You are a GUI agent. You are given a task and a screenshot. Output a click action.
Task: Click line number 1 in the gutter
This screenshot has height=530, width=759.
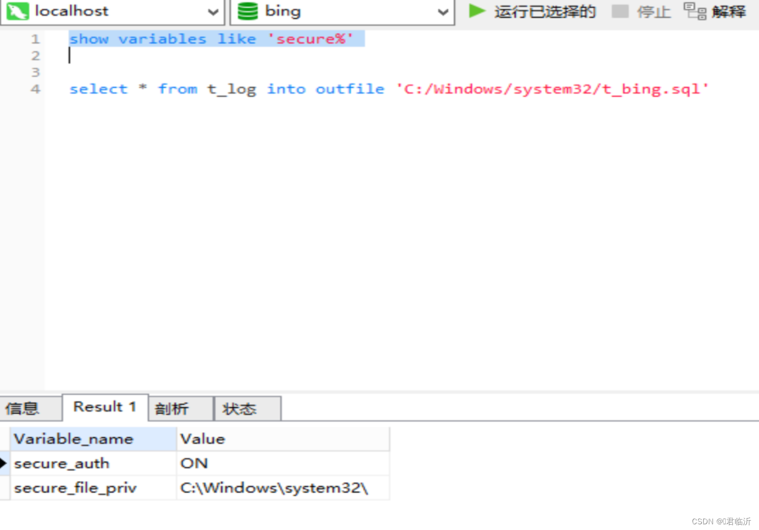point(35,39)
